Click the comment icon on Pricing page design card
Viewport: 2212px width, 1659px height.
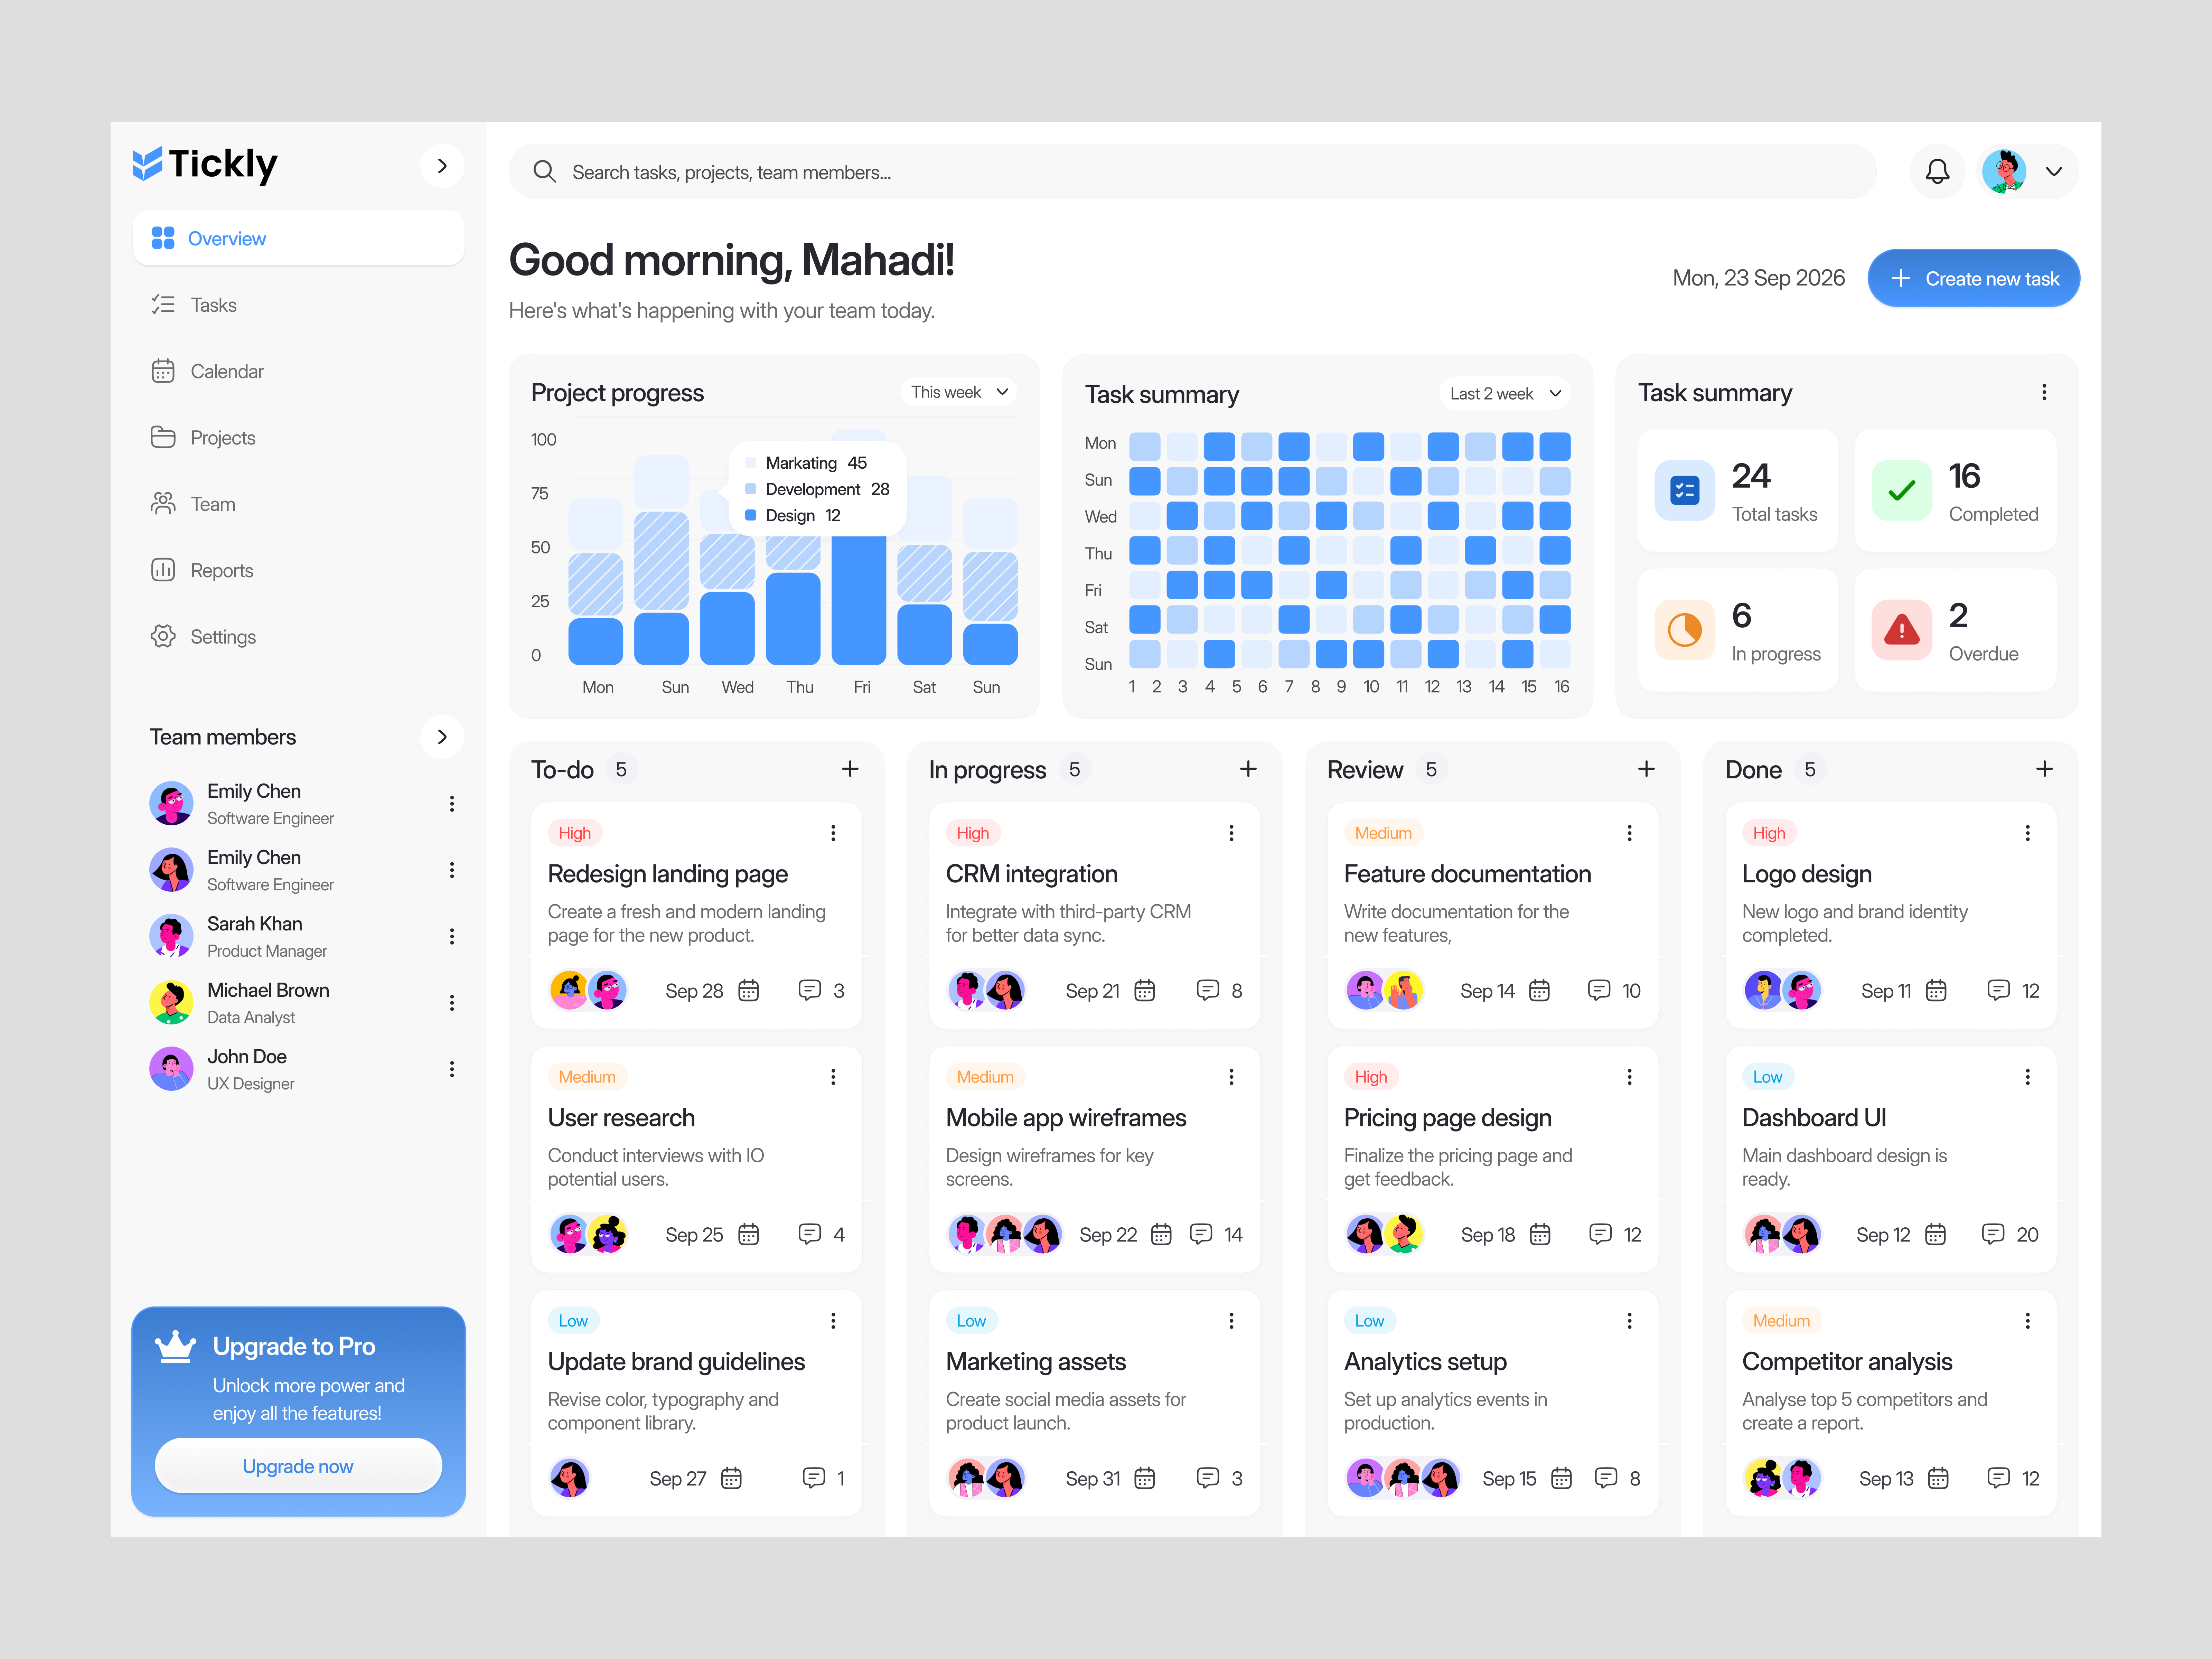pos(1600,1234)
